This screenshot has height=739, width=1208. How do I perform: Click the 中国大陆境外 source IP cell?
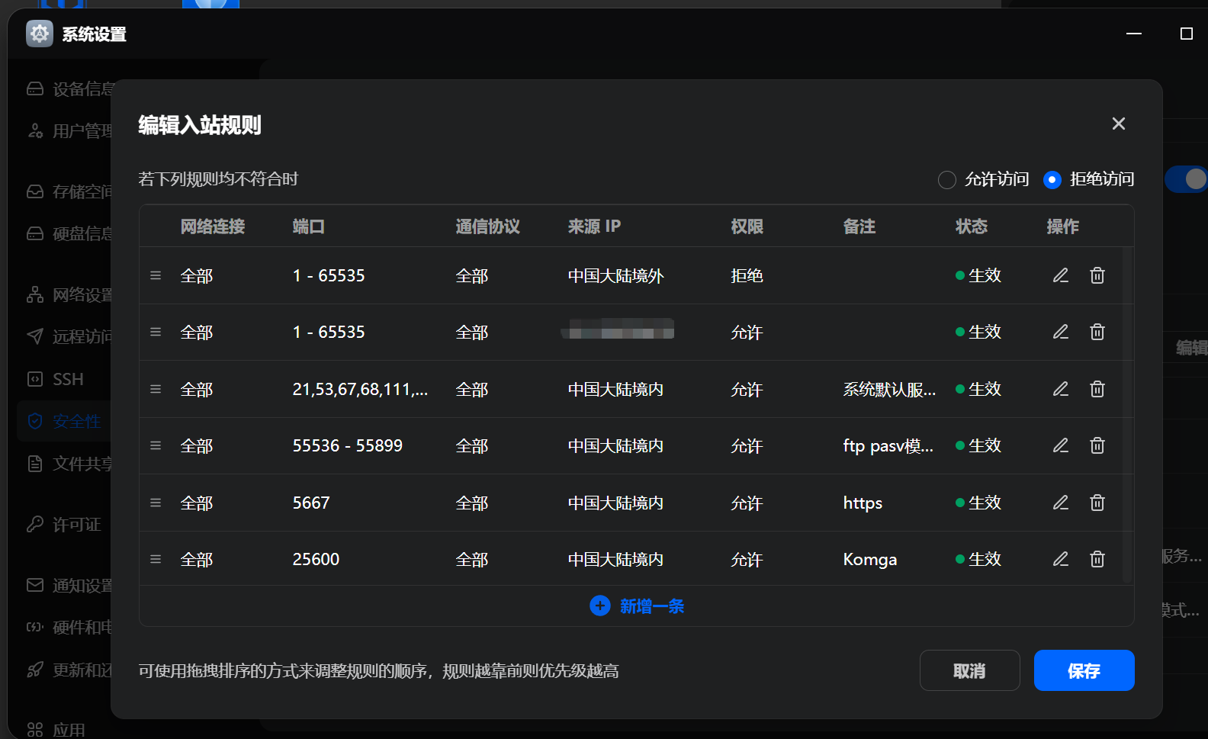pyautogui.click(x=615, y=275)
